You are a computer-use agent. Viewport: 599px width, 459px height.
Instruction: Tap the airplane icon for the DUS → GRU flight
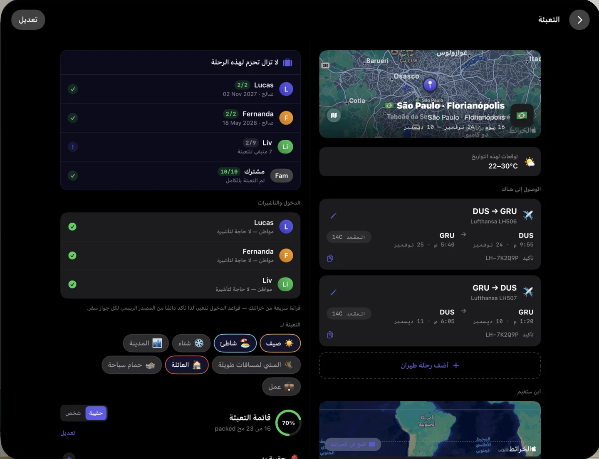click(528, 215)
